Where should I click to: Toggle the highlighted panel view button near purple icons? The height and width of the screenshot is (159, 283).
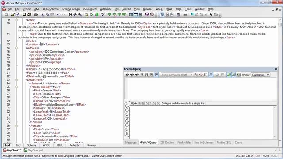[x=162, y=15]
